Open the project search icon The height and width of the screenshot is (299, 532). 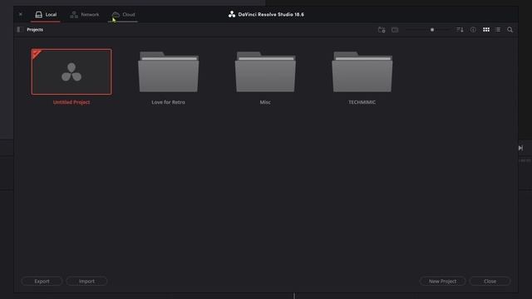510,30
